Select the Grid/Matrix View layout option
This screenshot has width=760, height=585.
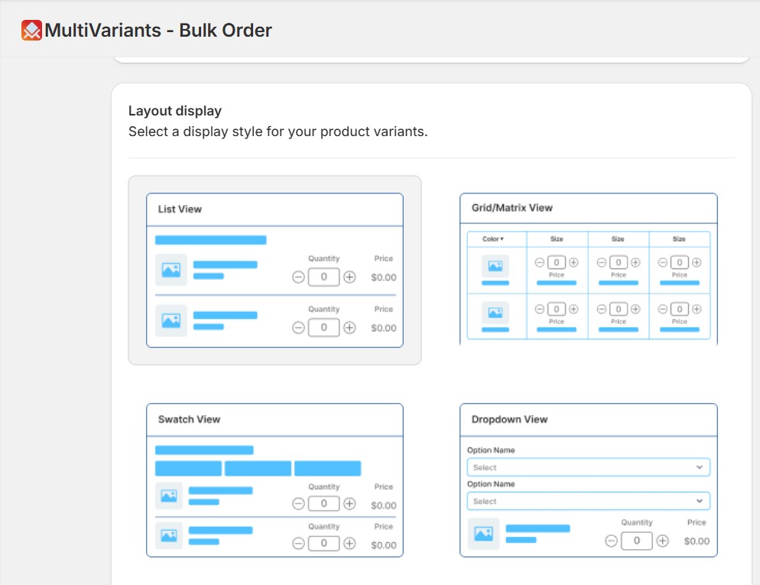pyautogui.click(x=588, y=268)
